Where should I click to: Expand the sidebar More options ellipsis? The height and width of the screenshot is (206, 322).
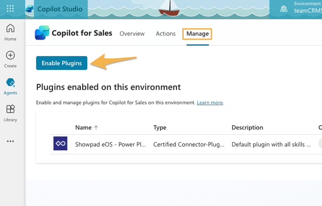pos(10,141)
